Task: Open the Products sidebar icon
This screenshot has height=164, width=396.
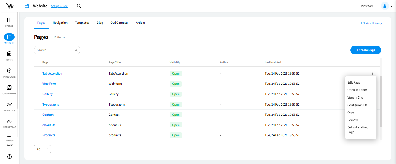Action: 9,71
